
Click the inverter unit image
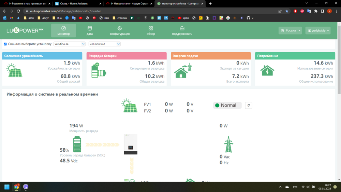(x=131, y=144)
